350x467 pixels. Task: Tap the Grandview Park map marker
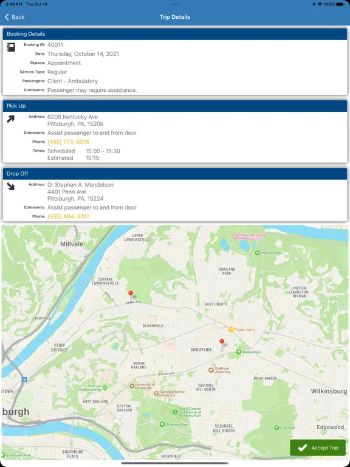pyautogui.click(x=3, y=455)
